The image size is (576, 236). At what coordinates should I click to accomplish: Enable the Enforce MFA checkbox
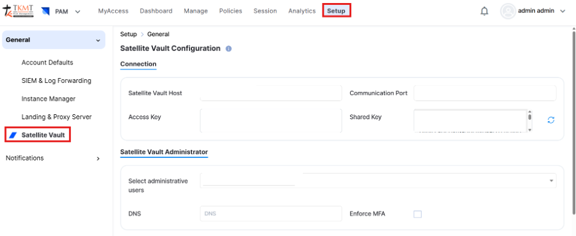coord(417,214)
